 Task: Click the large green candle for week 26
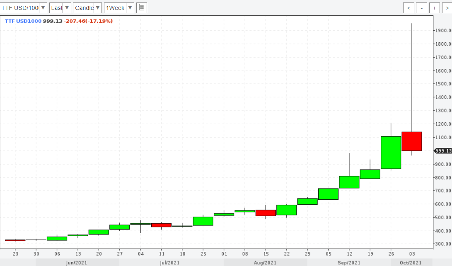pos(391,152)
